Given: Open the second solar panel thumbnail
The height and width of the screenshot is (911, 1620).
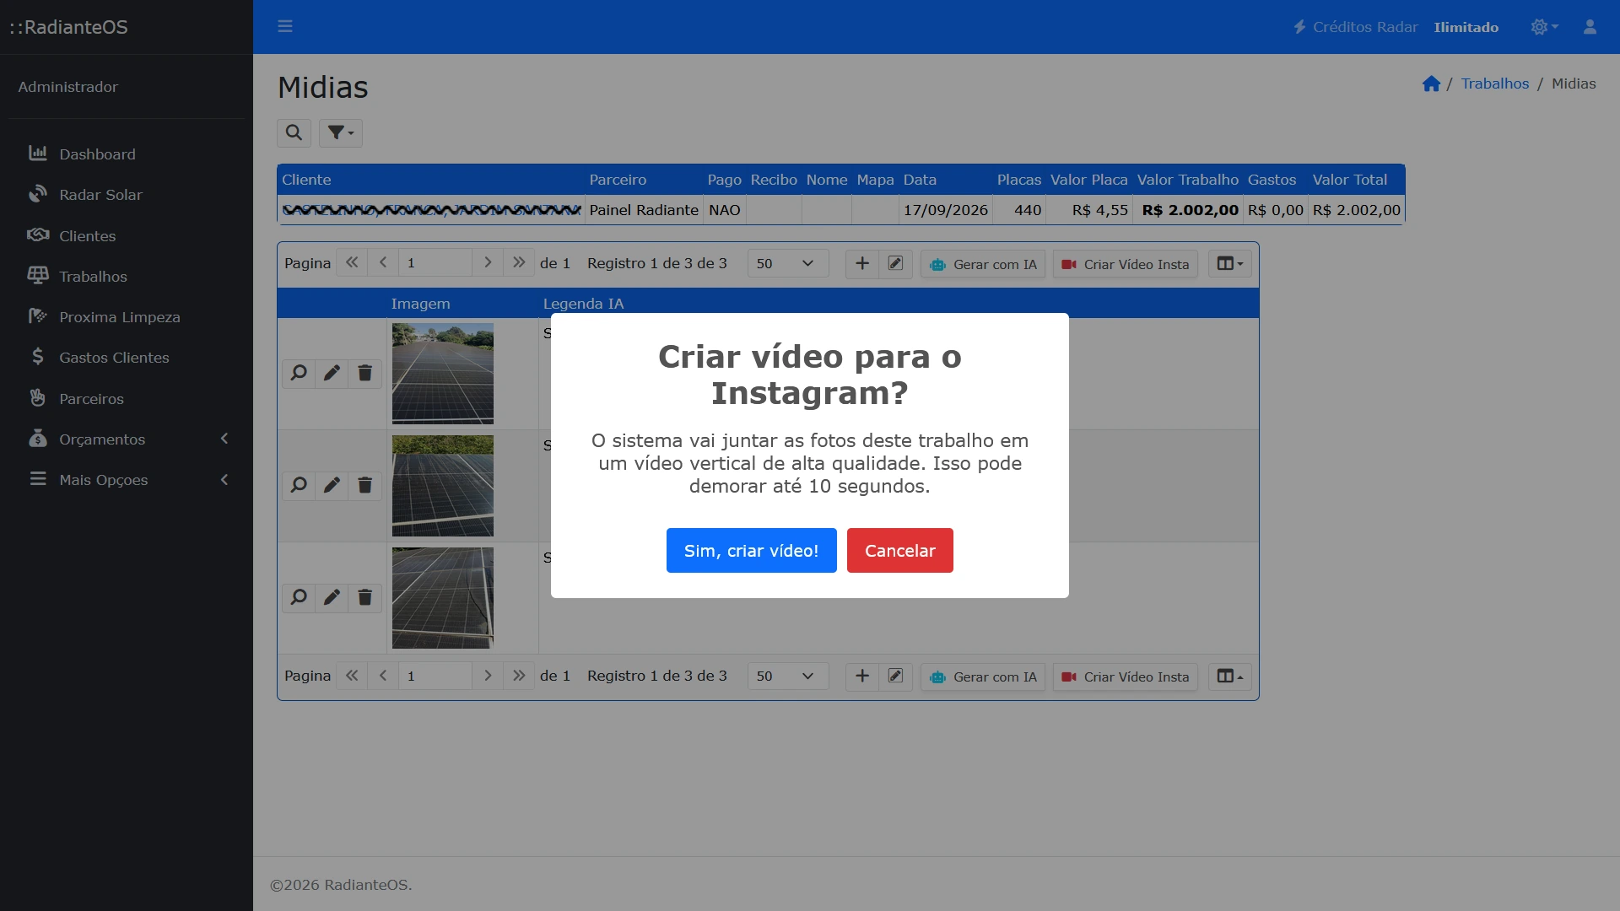Looking at the screenshot, I should (443, 486).
